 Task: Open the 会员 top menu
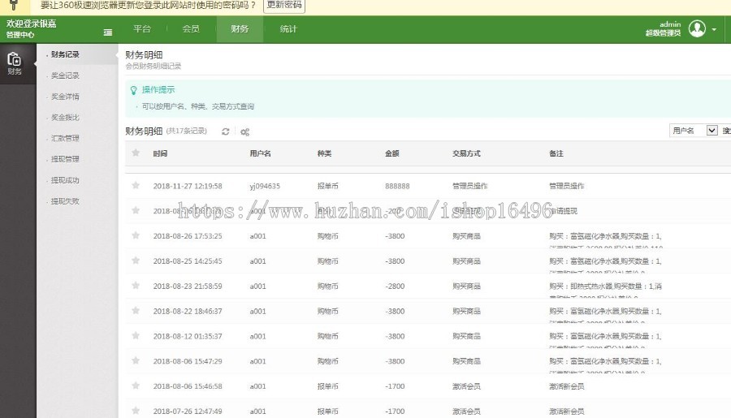click(x=191, y=29)
